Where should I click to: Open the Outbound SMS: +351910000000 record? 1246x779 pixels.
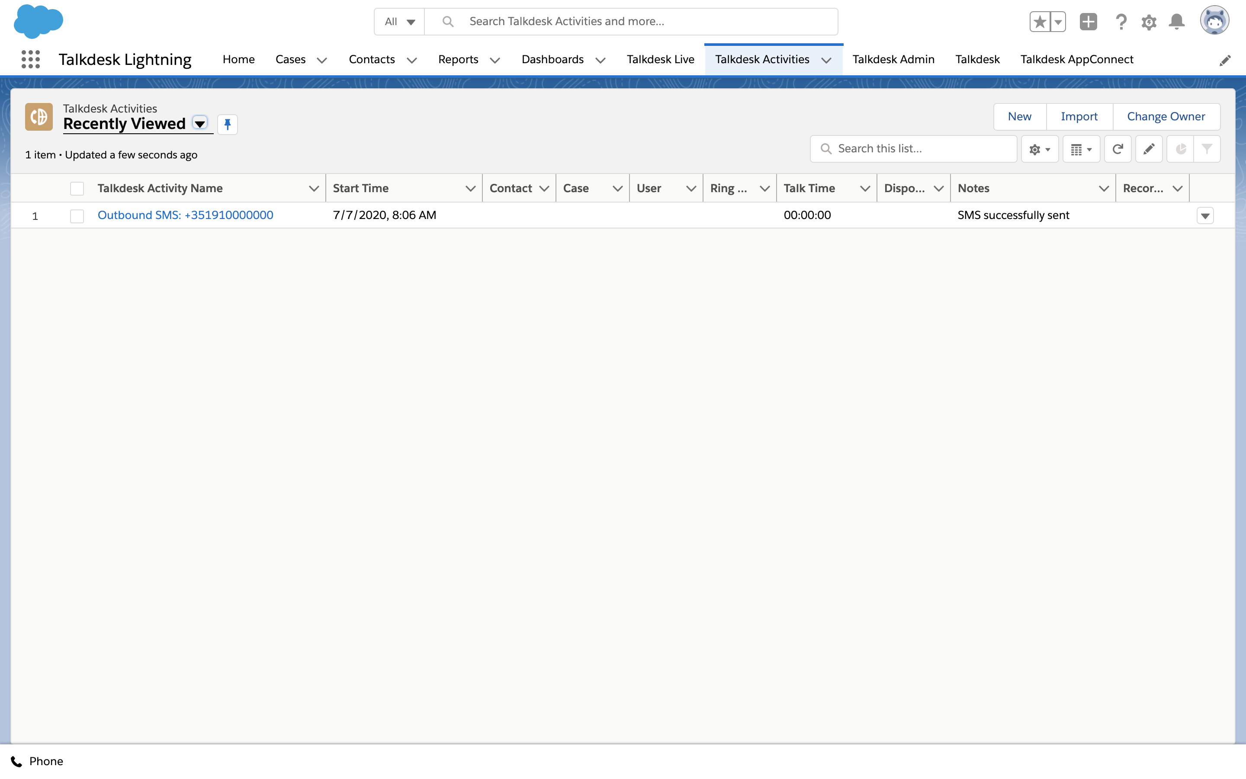coord(185,216)
